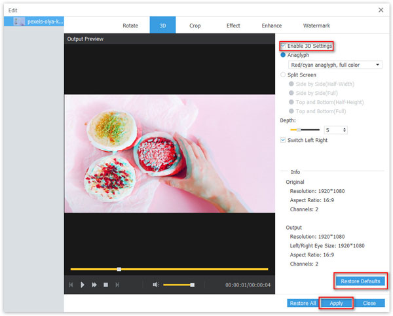Select the Split Screen radio option
The width and height of the screenshot is (393, 316).
click(283, 75)
